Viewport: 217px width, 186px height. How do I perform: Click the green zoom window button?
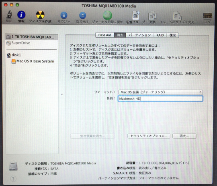[17, 5]
